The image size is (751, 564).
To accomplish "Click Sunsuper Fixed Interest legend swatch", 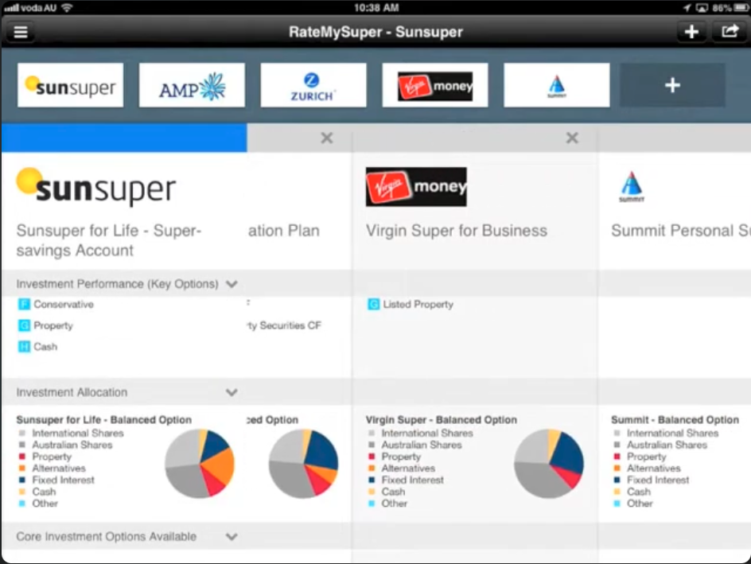I will pyautogui.click(x=22, y=480).
